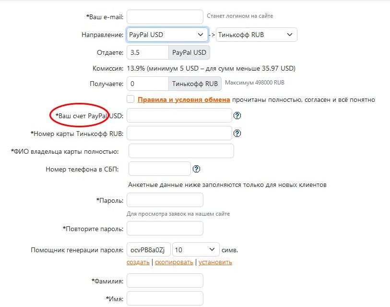This screenshot has height=307, width=390.
Task: Click the 'Тинькофф RUB' currency label beside Получаете
Action: point(195,84)
